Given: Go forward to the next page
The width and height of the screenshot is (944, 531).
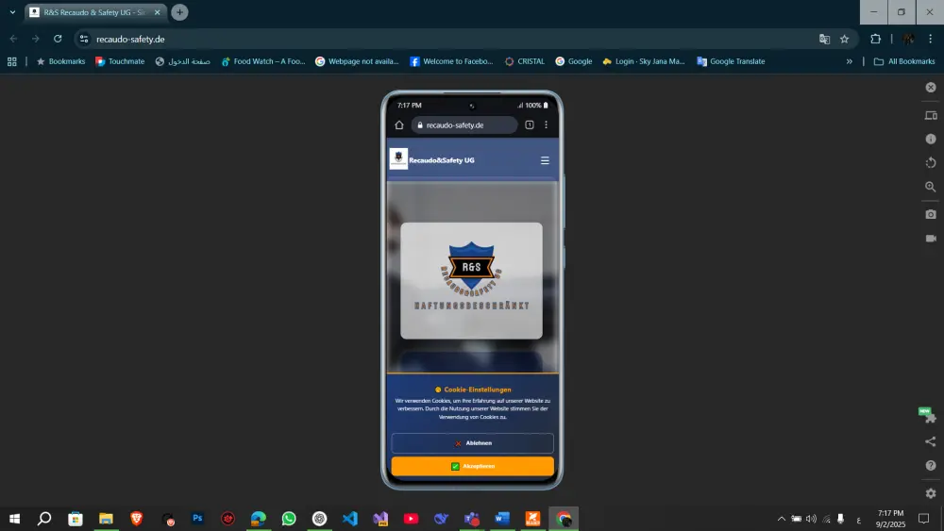Looking at the screenshot, I should (36, 39).
